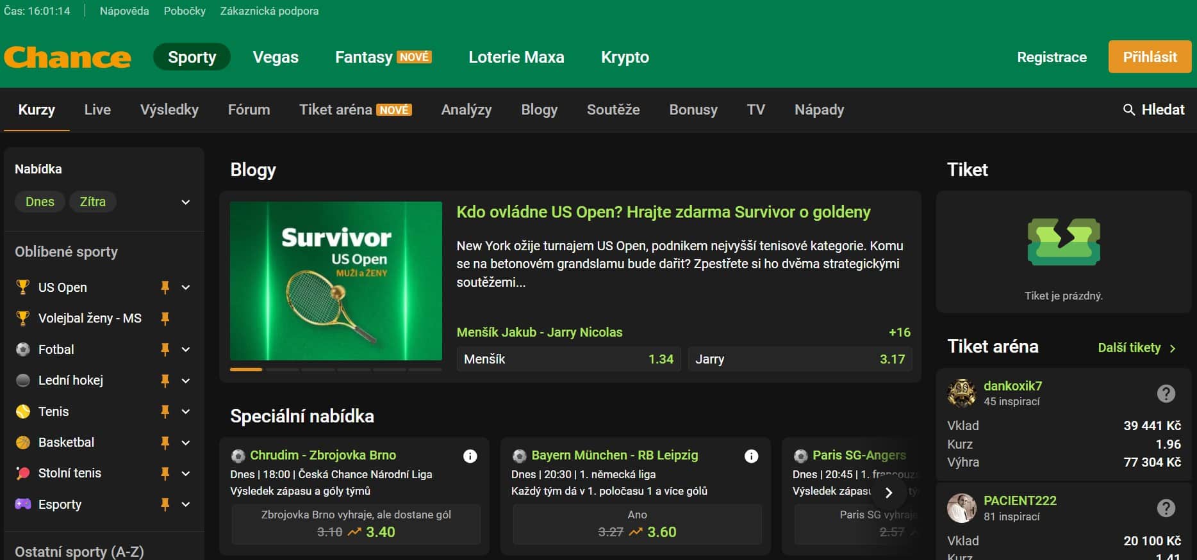1197x560 pixels.
Task: Click the empty ticket icon
Action: 1064,242
